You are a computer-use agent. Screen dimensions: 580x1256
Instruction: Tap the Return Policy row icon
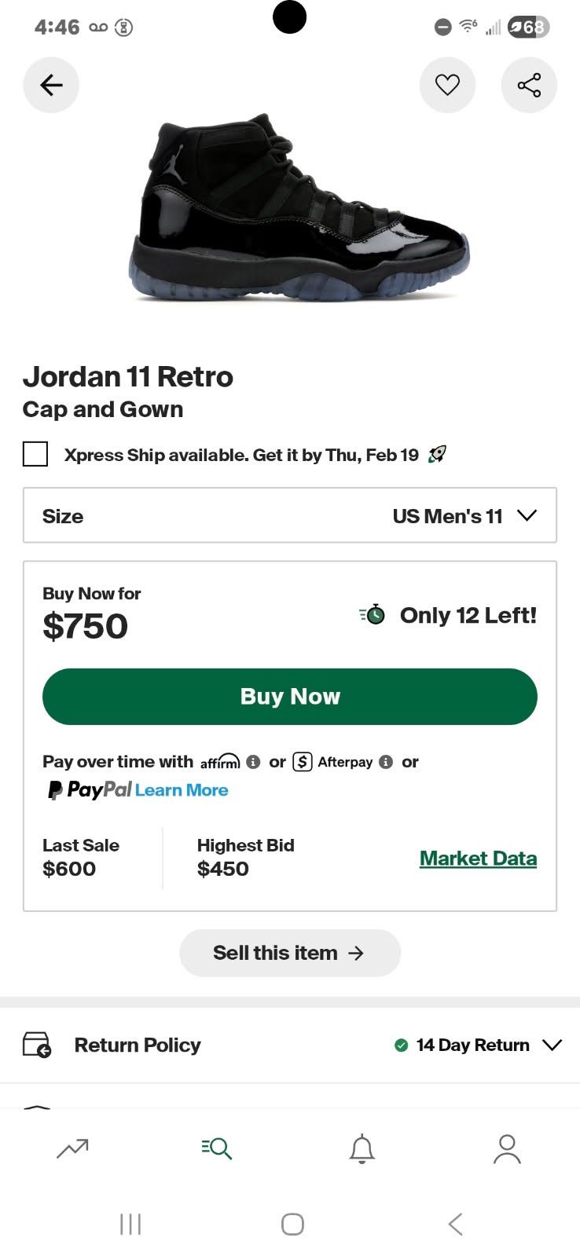[37, 1045]
